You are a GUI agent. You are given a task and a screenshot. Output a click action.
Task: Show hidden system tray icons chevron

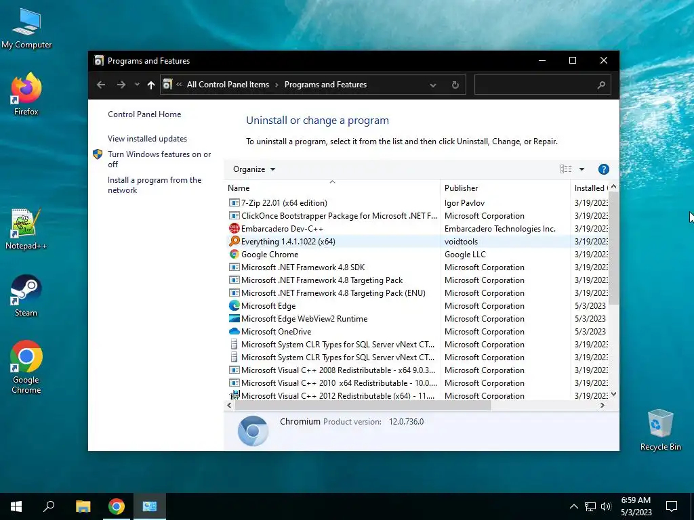(573, 506)
